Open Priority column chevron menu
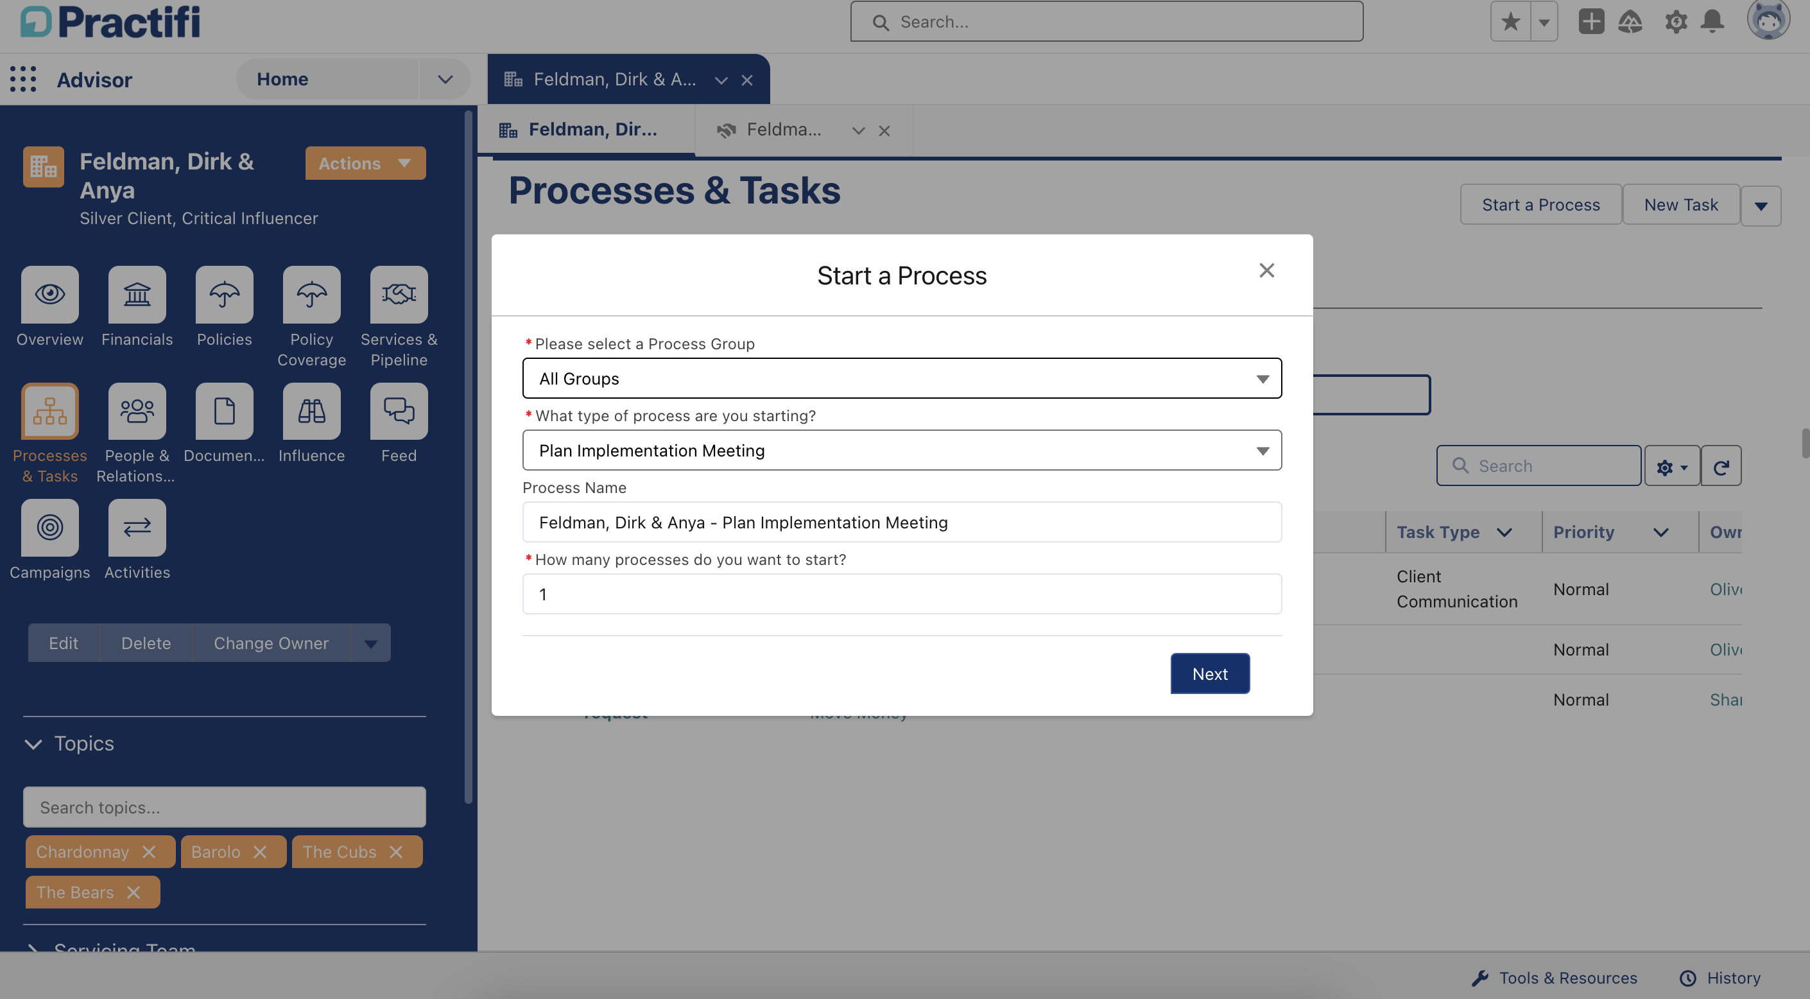Viewport: 1810px width, 999px height. [1661, 532]
